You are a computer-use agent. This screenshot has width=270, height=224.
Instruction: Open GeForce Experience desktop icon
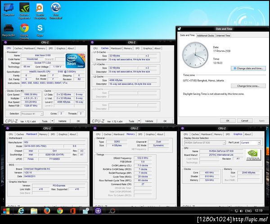pos(24,11)
